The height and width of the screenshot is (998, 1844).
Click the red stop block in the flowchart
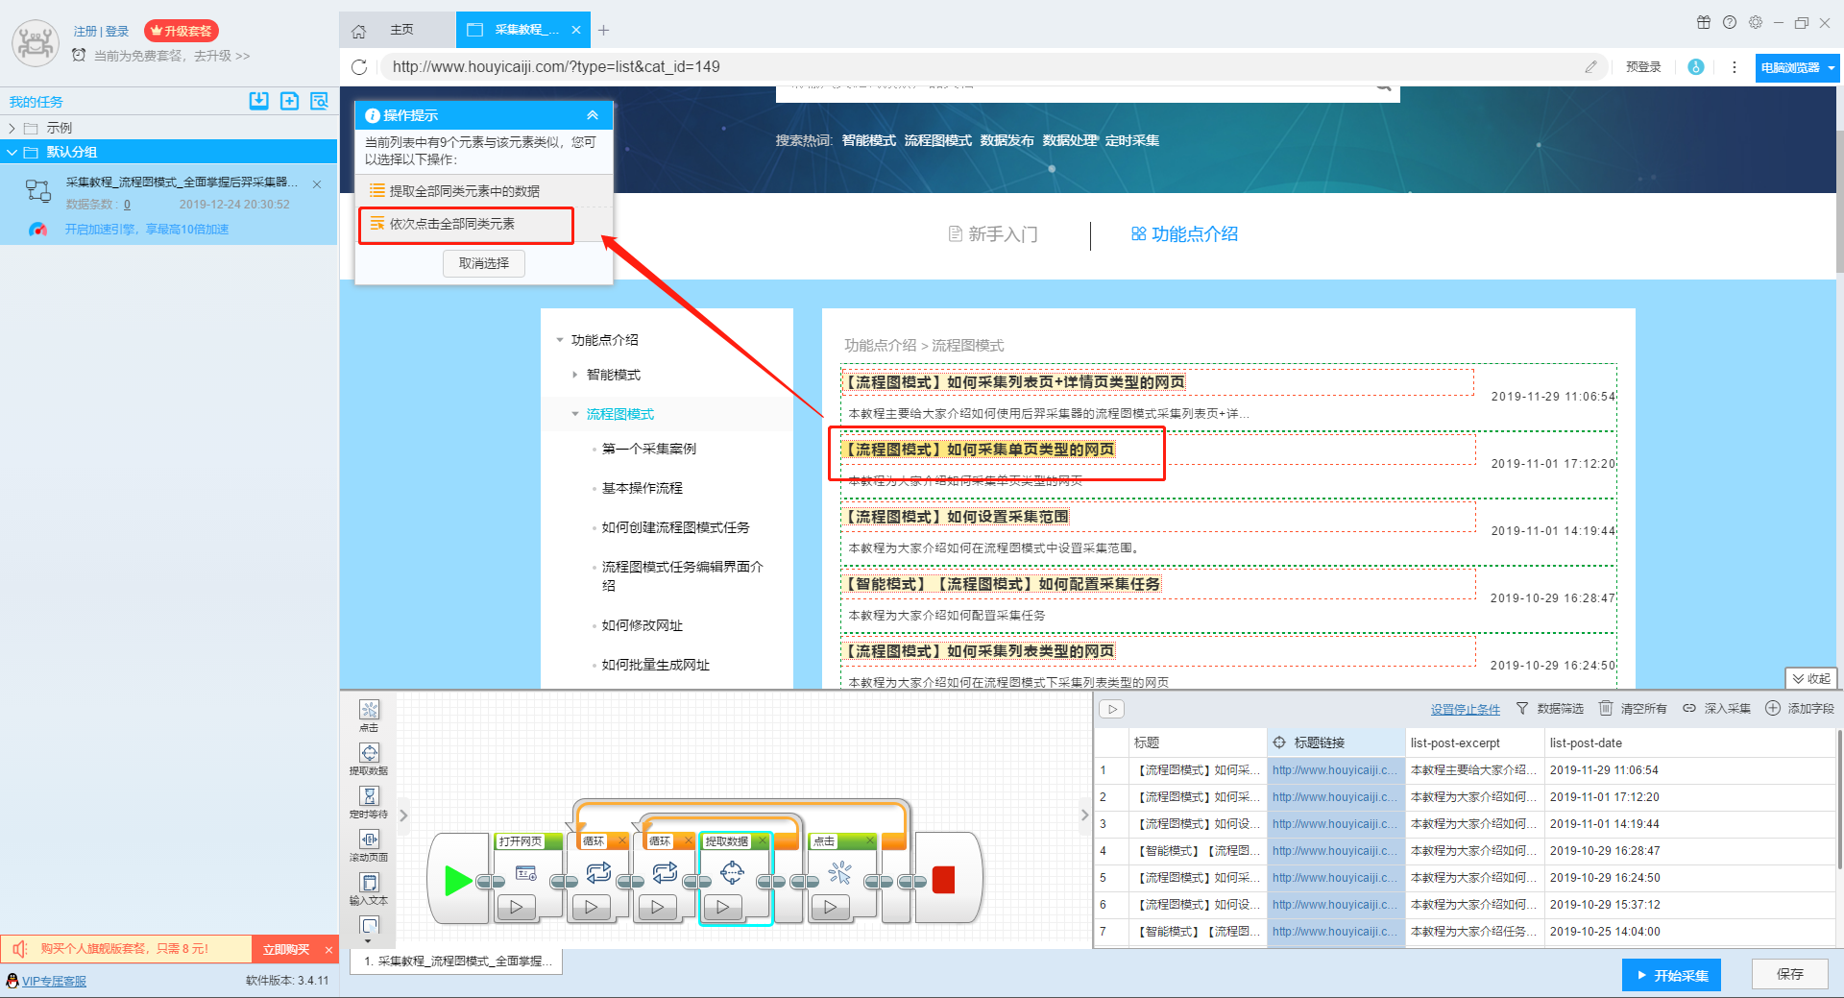coord(943,880)
